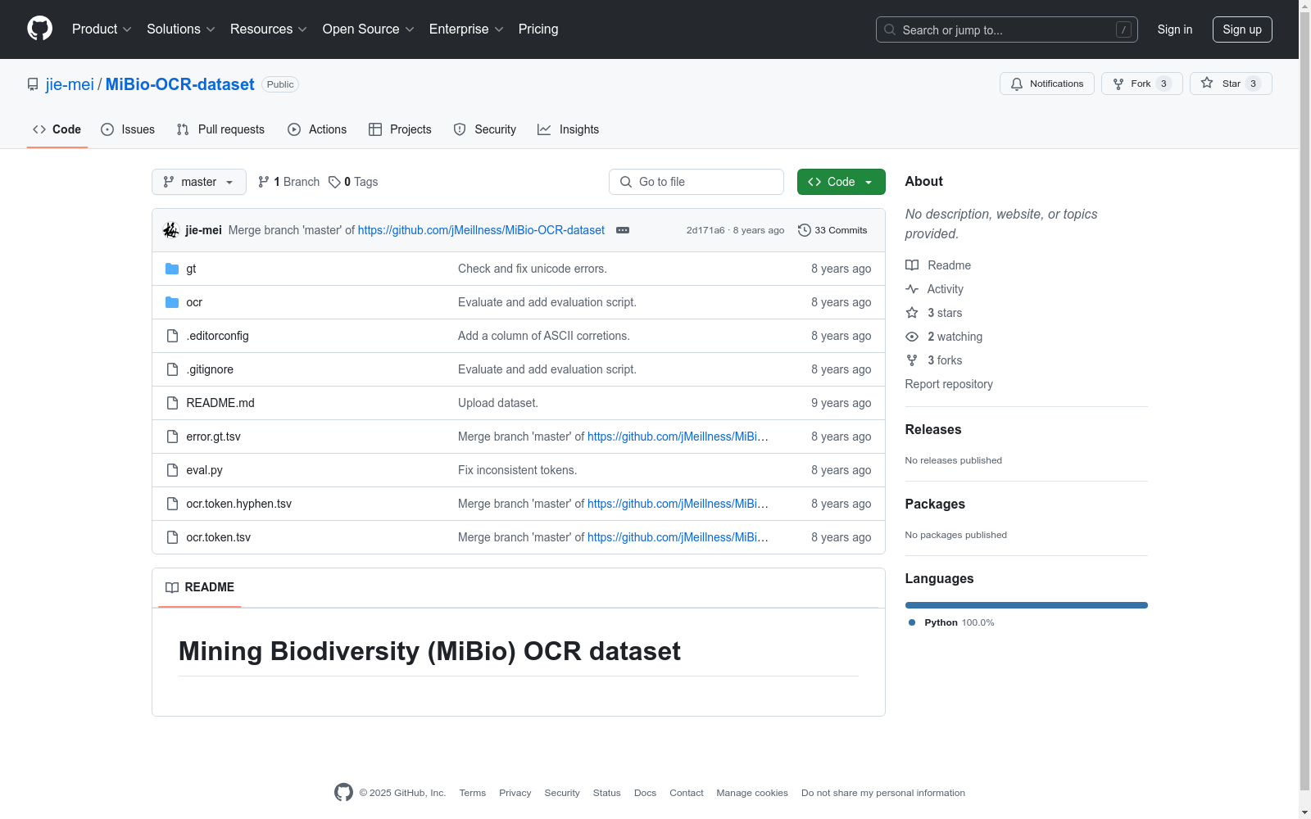Go to Pull requests tab
This screenshot has width=1311, height=819.
pos(220,129)
